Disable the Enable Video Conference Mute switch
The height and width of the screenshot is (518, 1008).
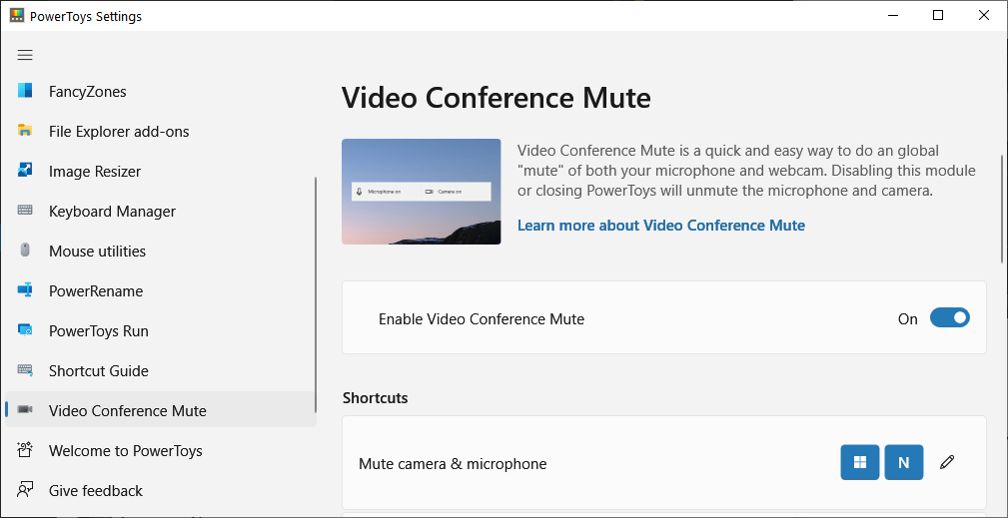click(x=949, y=318)
